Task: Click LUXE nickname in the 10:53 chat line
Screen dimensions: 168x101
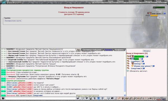Action: click(10, 68)
